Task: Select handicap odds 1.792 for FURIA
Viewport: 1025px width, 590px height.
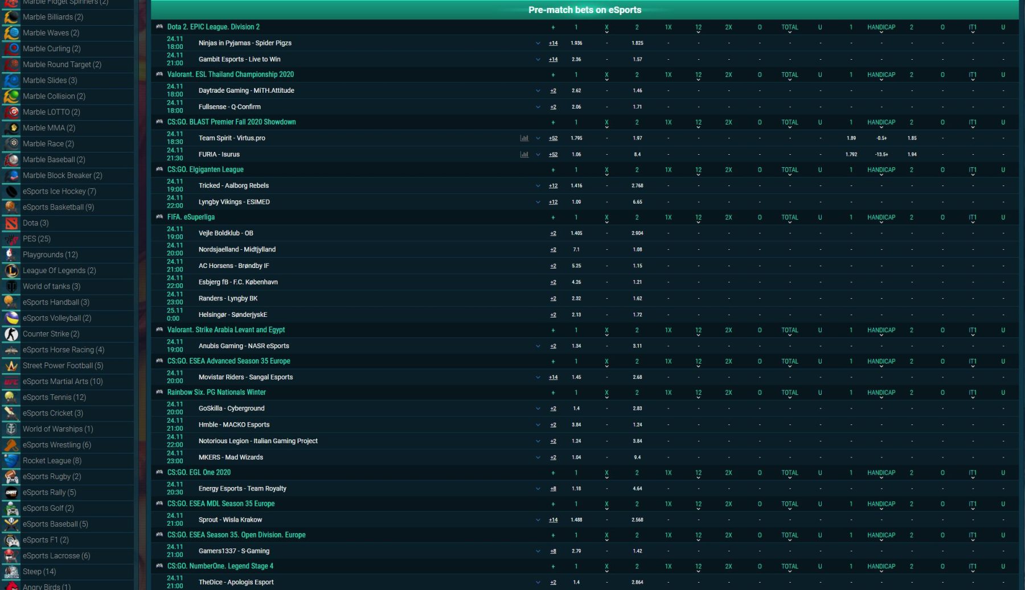Action: click(851, 155)
